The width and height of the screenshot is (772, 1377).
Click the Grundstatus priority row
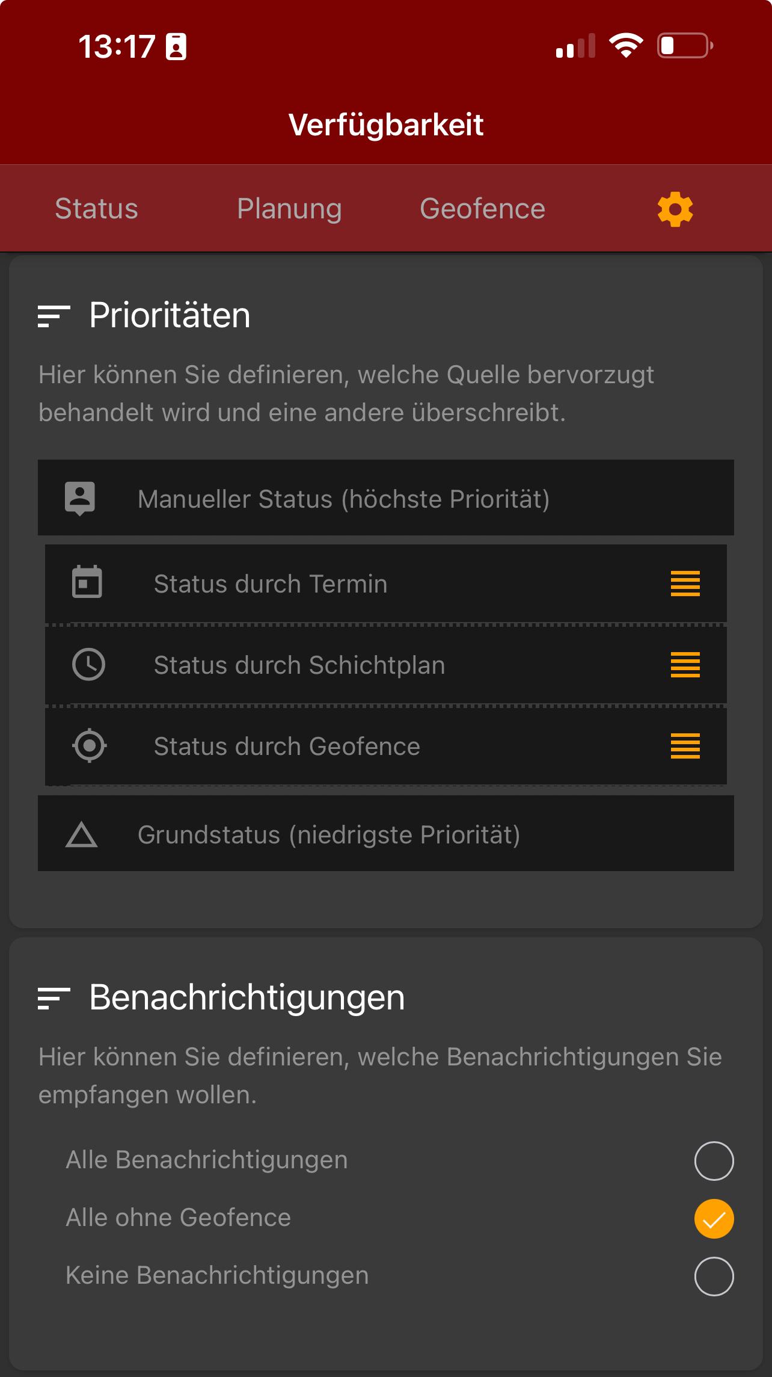tap(386, 834)
